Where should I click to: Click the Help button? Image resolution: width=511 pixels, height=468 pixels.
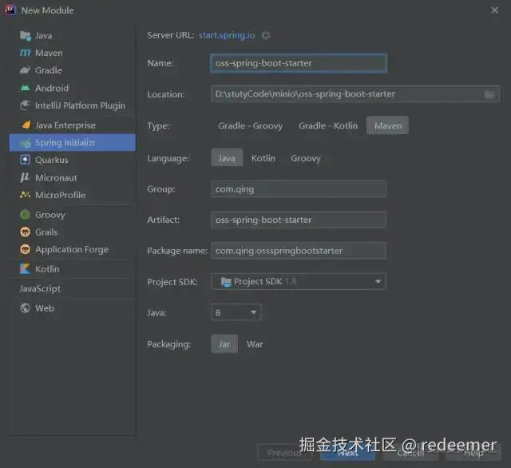pos(473,452)
